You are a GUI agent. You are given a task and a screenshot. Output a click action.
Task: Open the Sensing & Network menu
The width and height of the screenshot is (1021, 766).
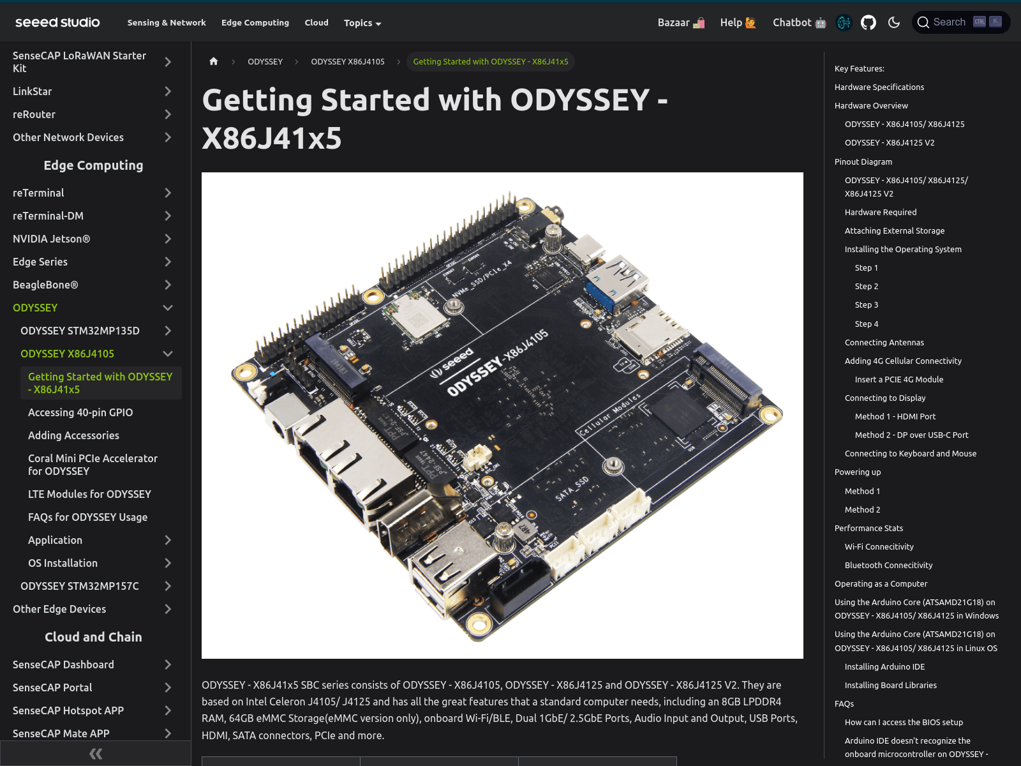167,22
